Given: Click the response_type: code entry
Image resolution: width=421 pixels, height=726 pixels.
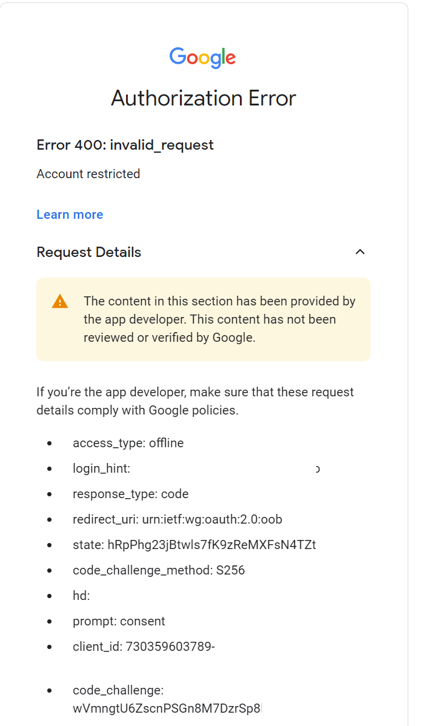Looking at the screenshot, I should [x=130, y=494].
